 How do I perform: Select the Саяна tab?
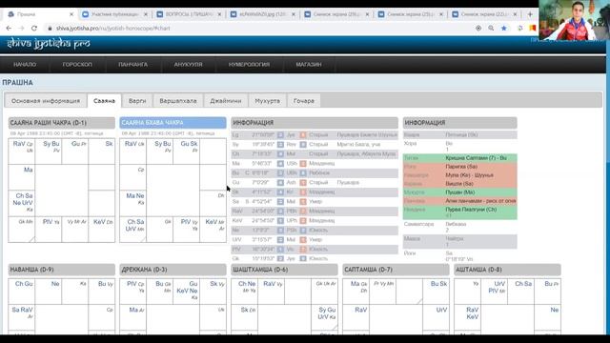point(104,101)
